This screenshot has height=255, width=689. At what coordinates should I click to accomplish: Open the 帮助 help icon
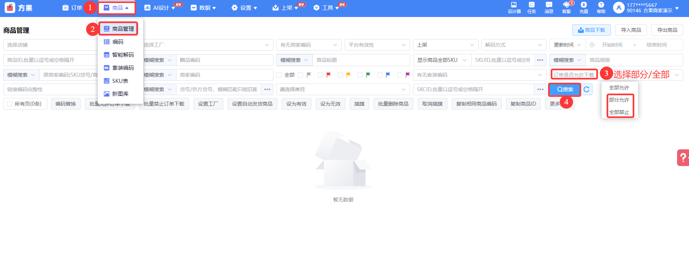pyautogui.click(x=601, y=7)
